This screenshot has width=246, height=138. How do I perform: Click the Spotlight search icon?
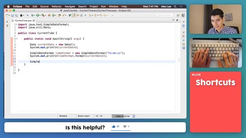coord(175,7)
